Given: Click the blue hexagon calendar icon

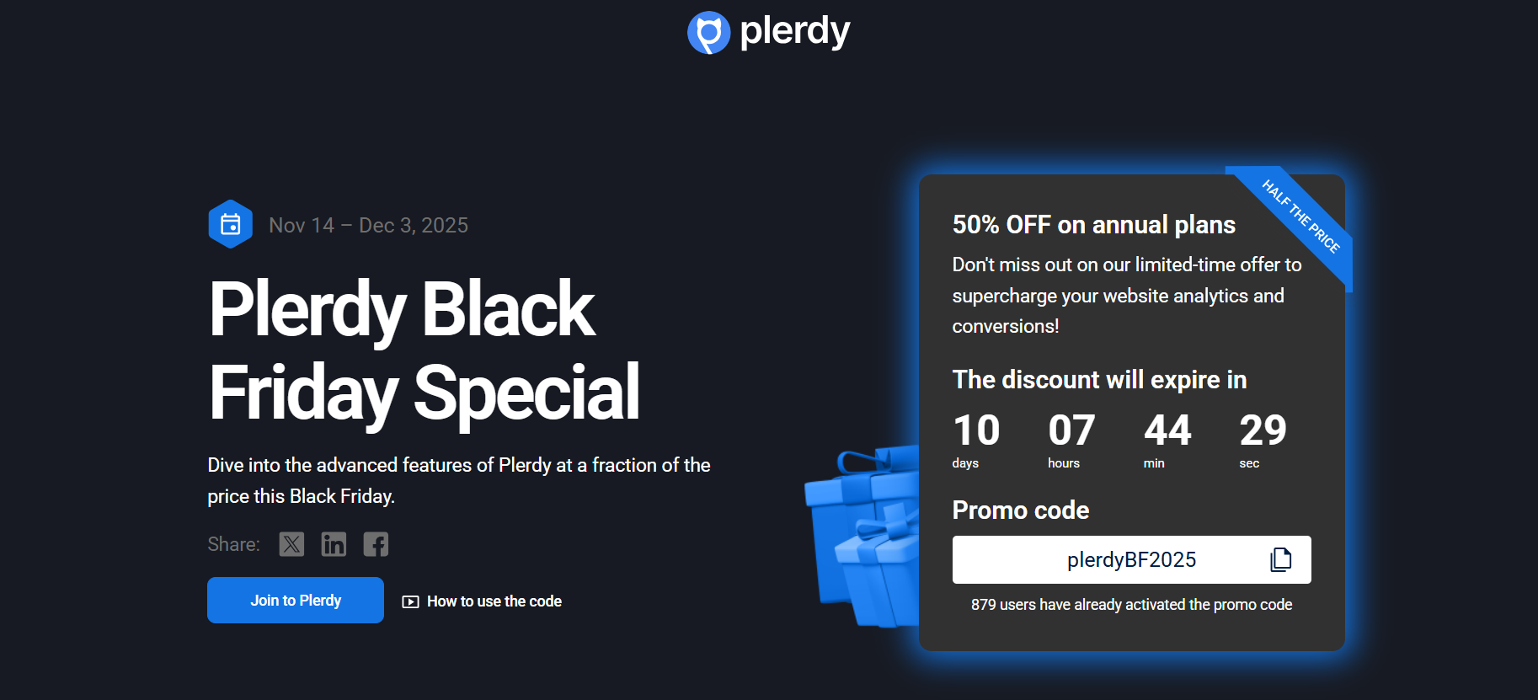Looking at the screenshot, I should click(x=230, y=224).
